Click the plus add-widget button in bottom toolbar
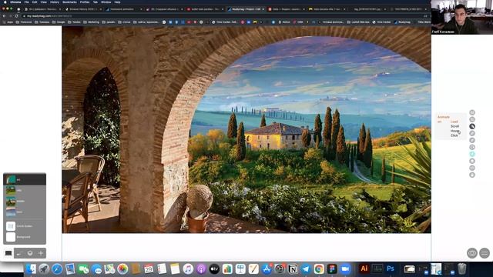The image size is (493, 277). click(41, 253)
